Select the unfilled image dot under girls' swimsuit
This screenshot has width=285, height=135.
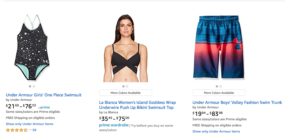(x=34, y=86)
